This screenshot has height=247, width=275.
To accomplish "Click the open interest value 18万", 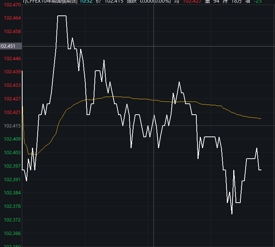I will click(x=236, y=2).
